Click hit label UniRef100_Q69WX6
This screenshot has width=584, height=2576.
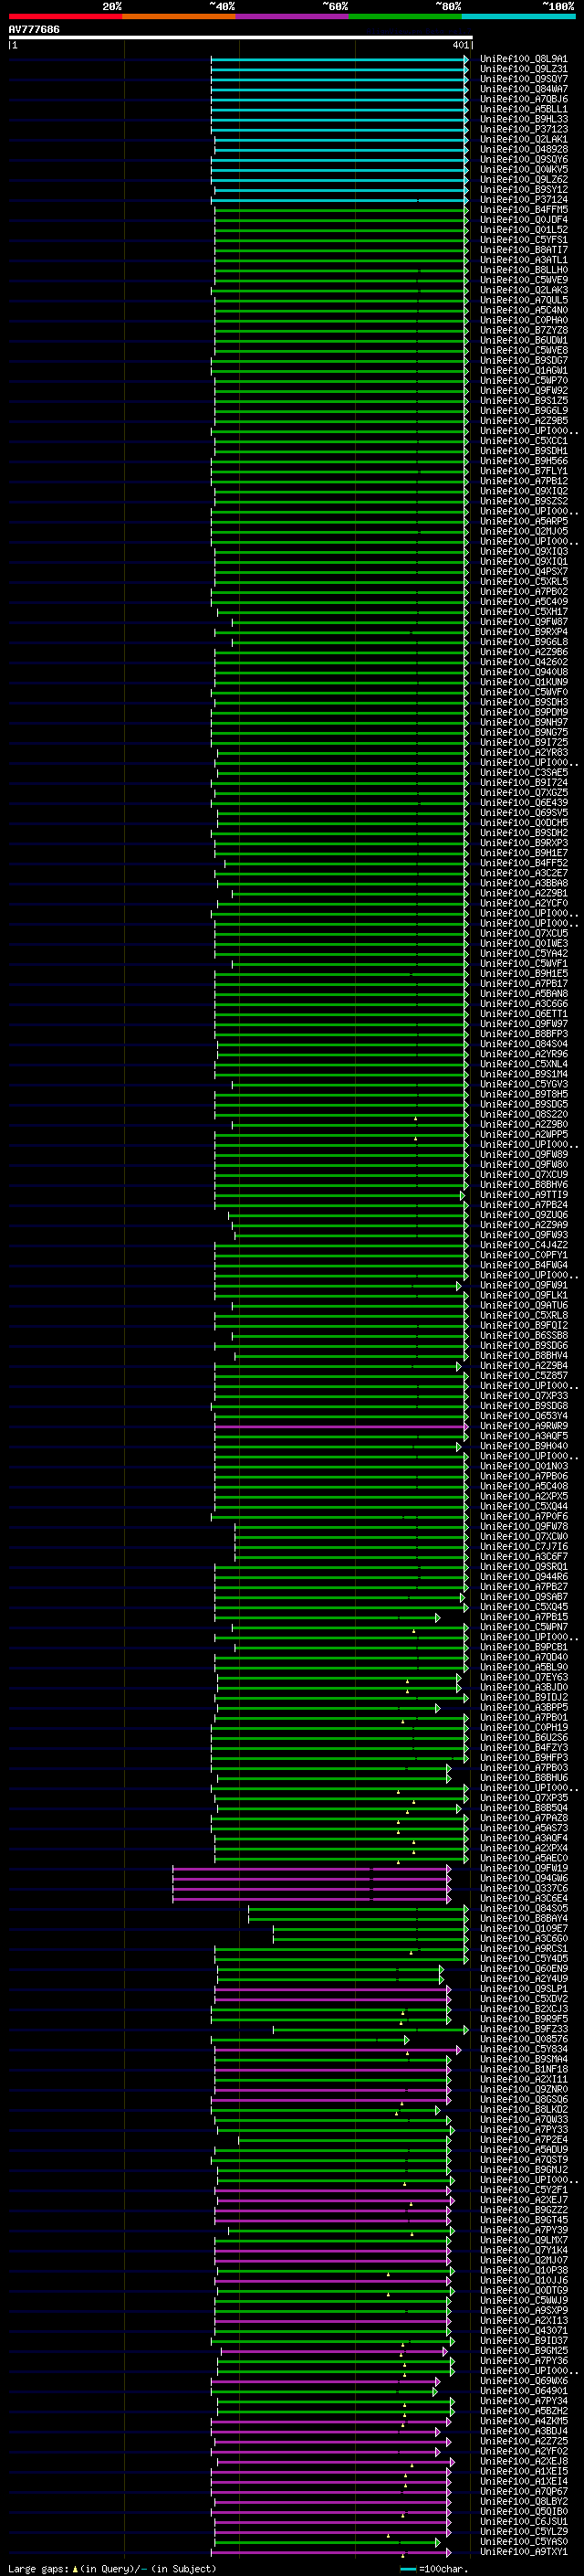coord(524,2380)
